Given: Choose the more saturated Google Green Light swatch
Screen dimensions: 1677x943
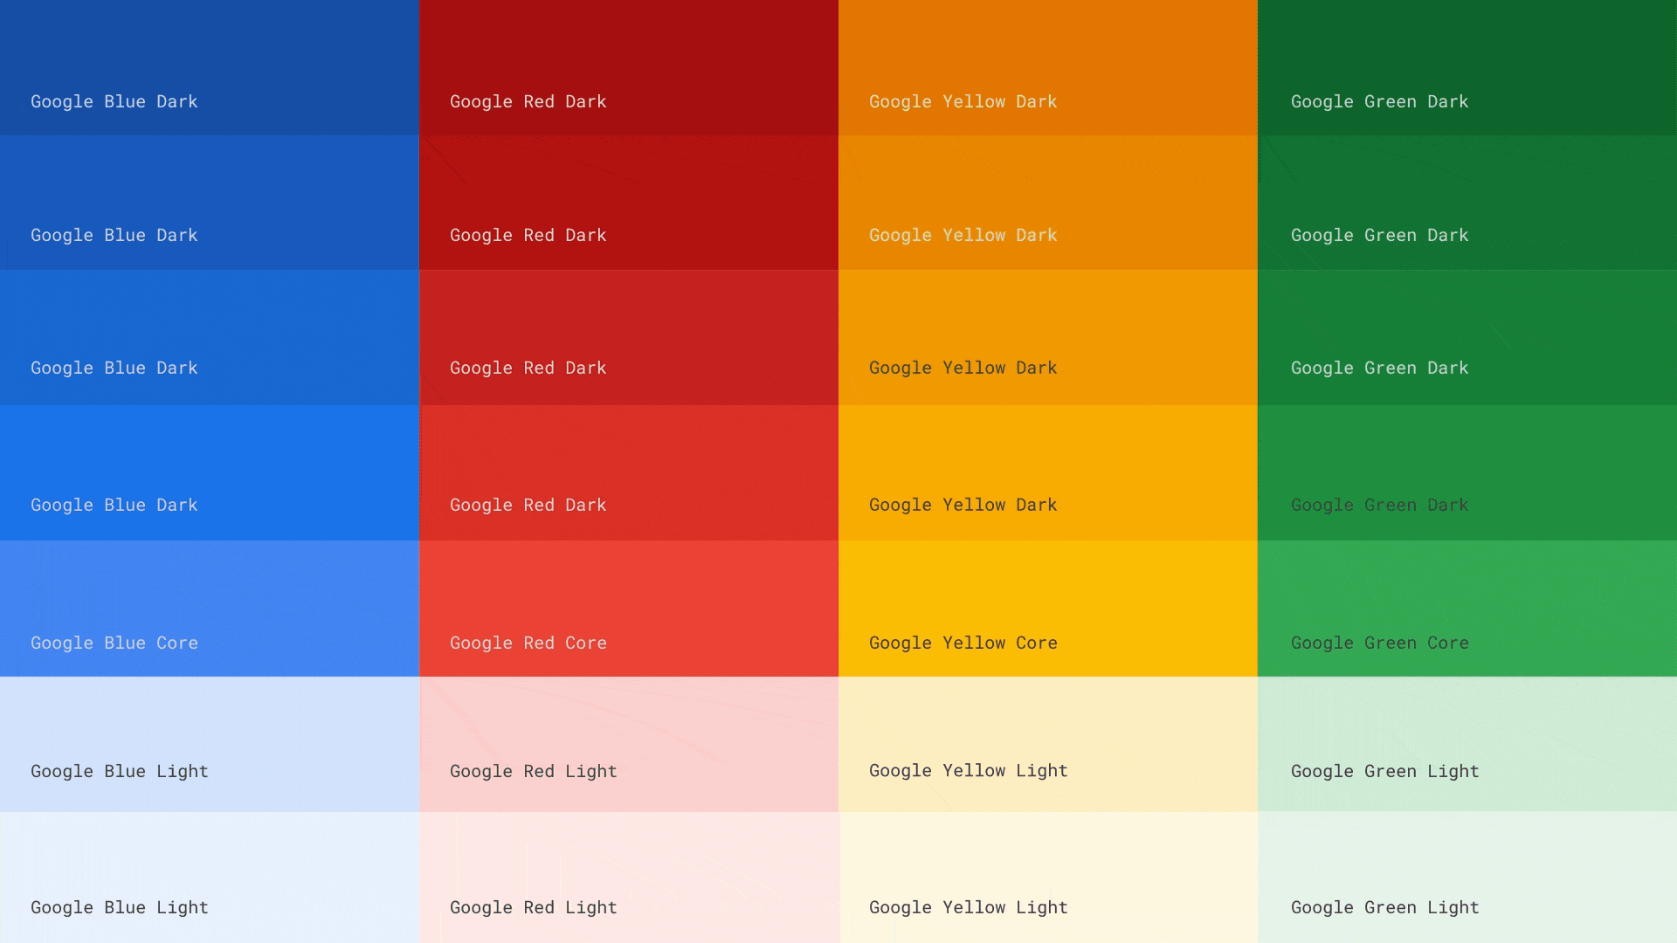Looking at the screenshot, I should click(1467, 744).
